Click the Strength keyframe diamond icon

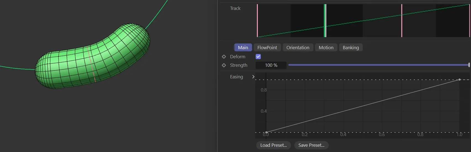click(224, 65)
